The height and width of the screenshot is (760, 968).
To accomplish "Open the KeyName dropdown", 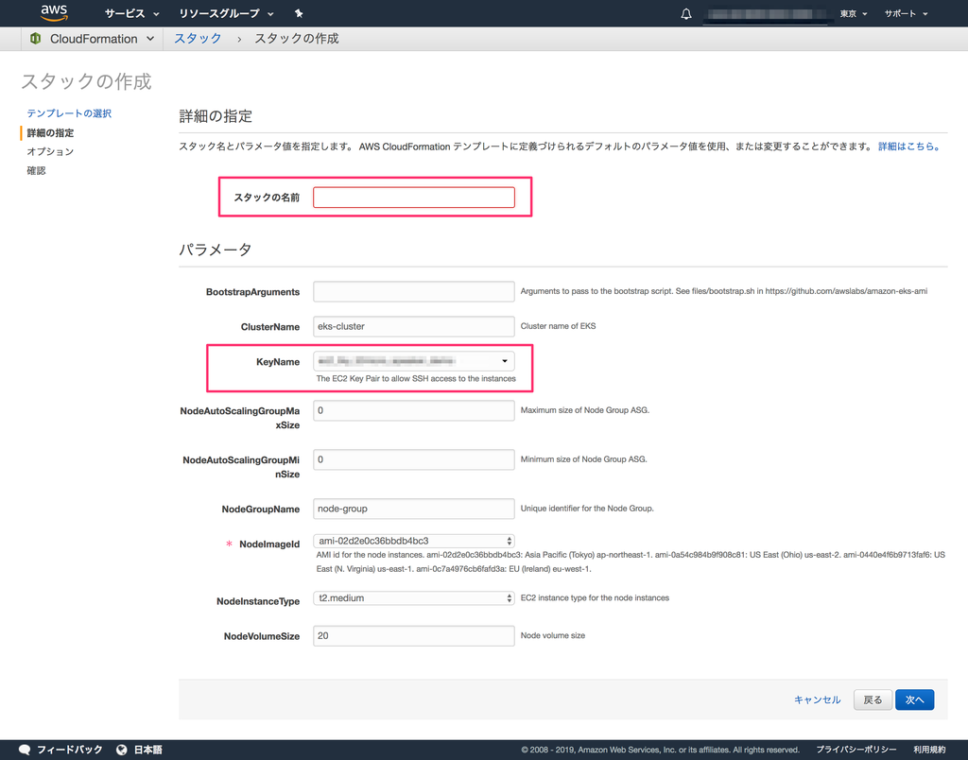I will (414, 361).
